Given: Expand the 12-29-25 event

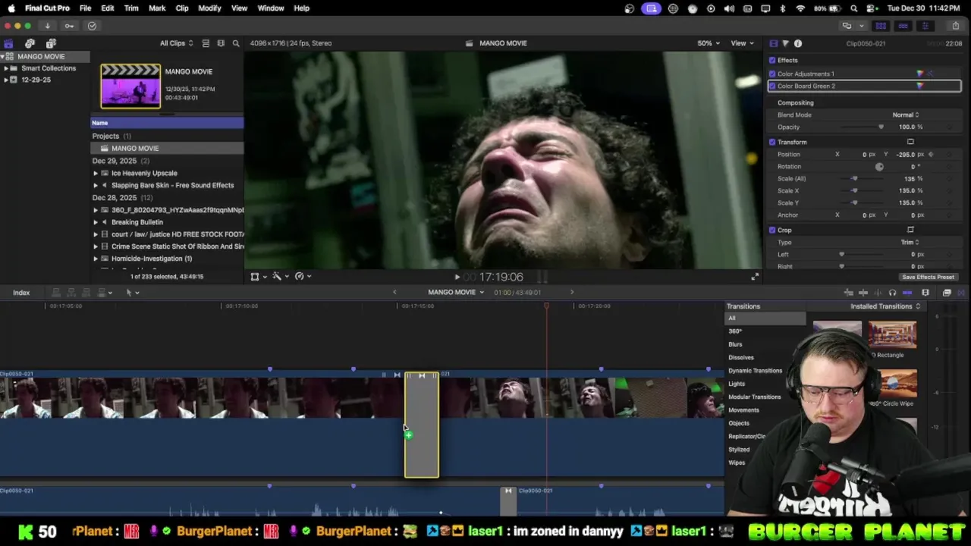Looking at the screenshot, I should (x=6, y=80).
